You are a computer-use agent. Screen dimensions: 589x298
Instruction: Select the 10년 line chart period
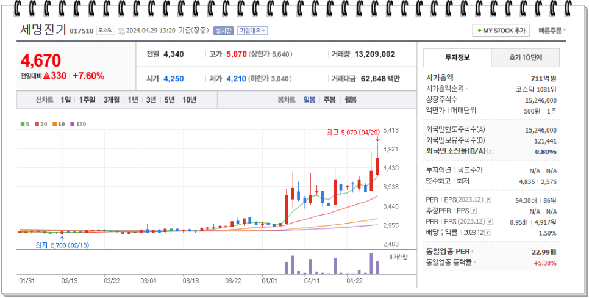189,100
